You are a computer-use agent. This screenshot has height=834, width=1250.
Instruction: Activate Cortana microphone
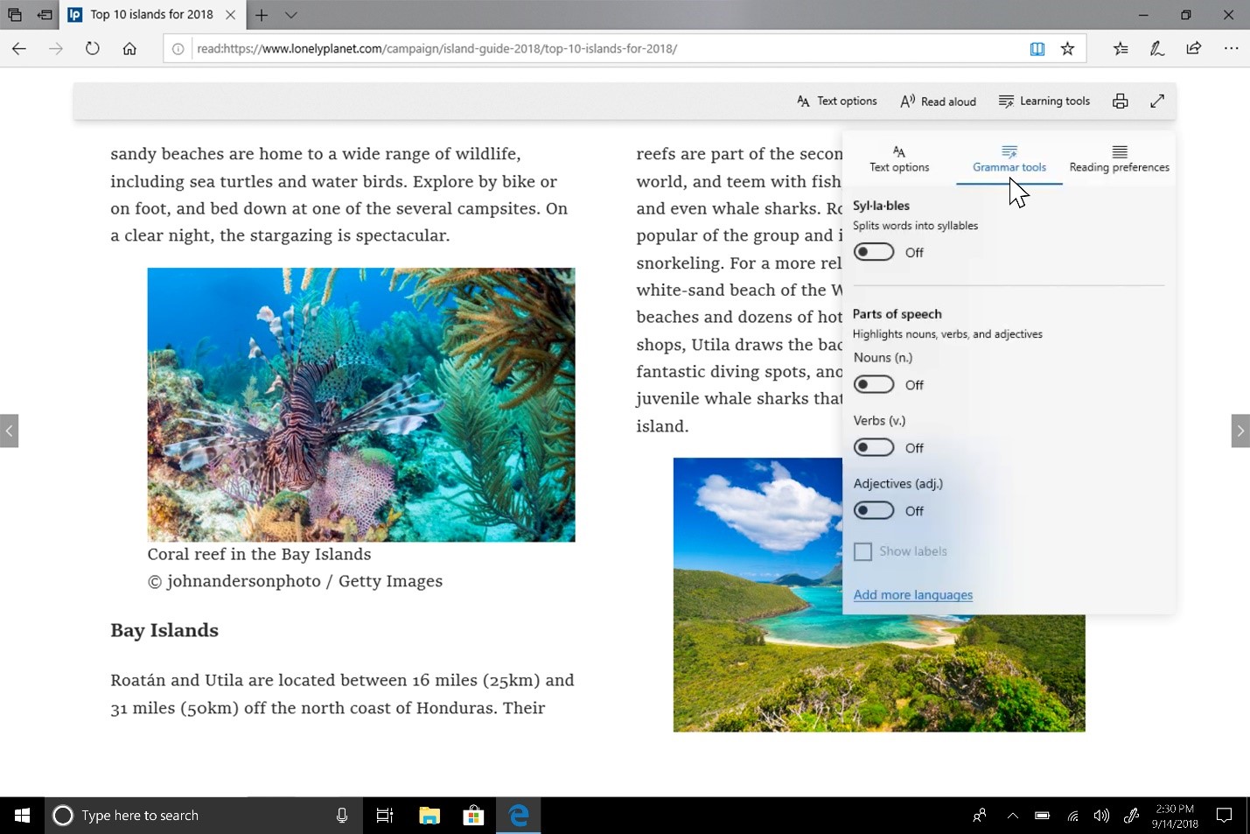342,816
